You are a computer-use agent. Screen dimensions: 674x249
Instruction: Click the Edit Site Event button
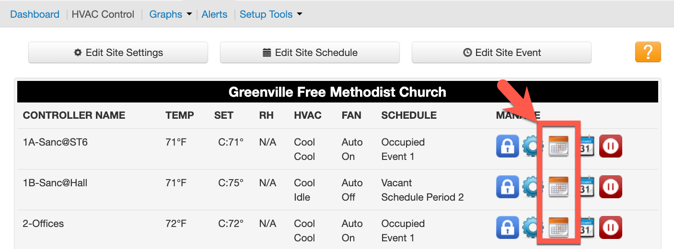[x=501, y=53]
